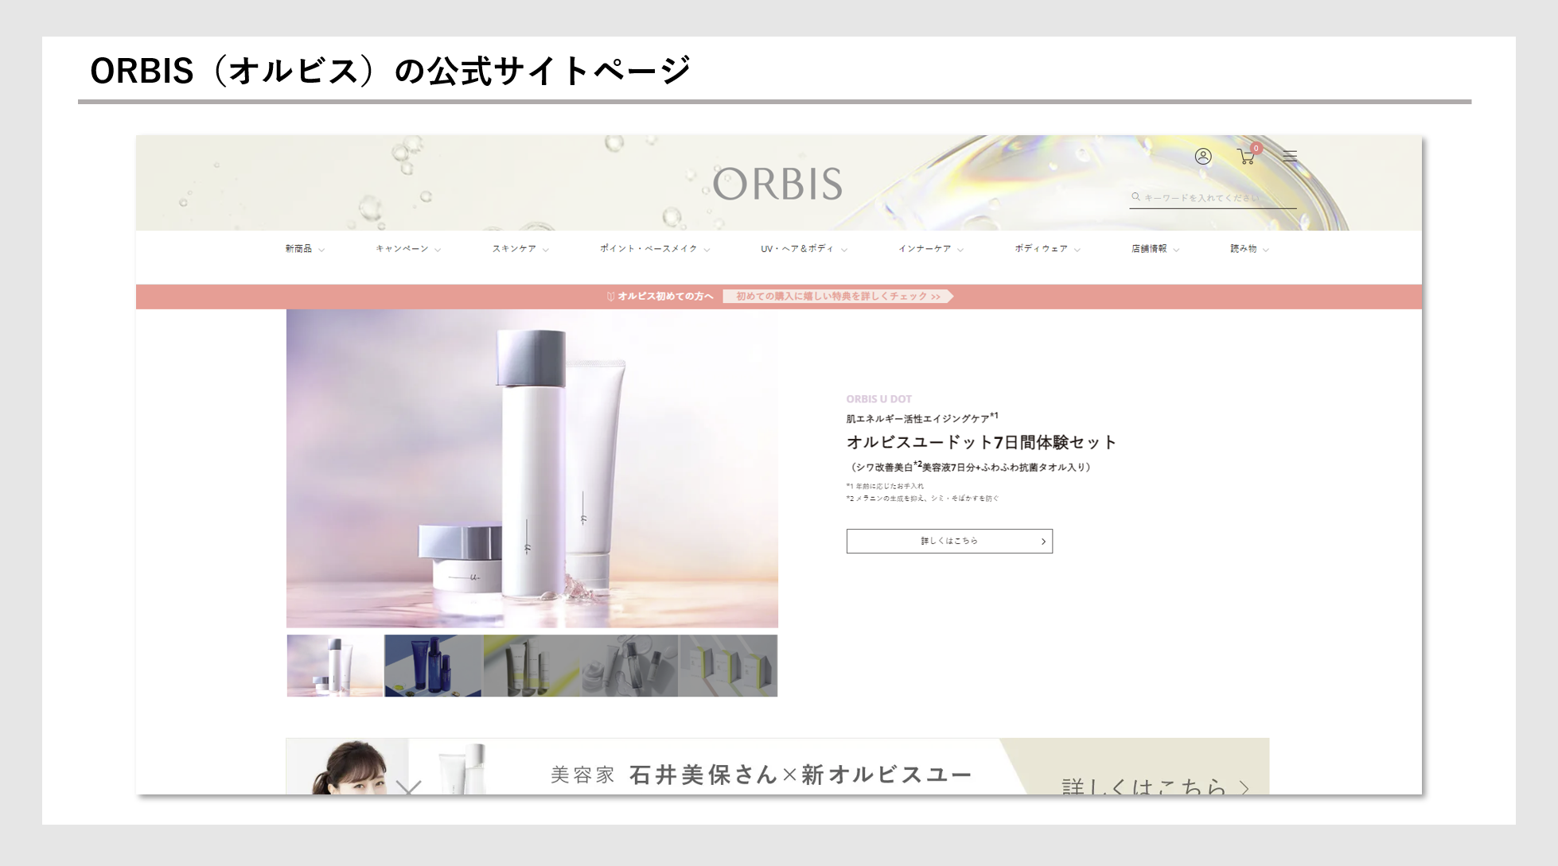Select the white bottle first carousel thumbnail
This screenshot has height=866, width=1558.
click(x=335, y=666)
